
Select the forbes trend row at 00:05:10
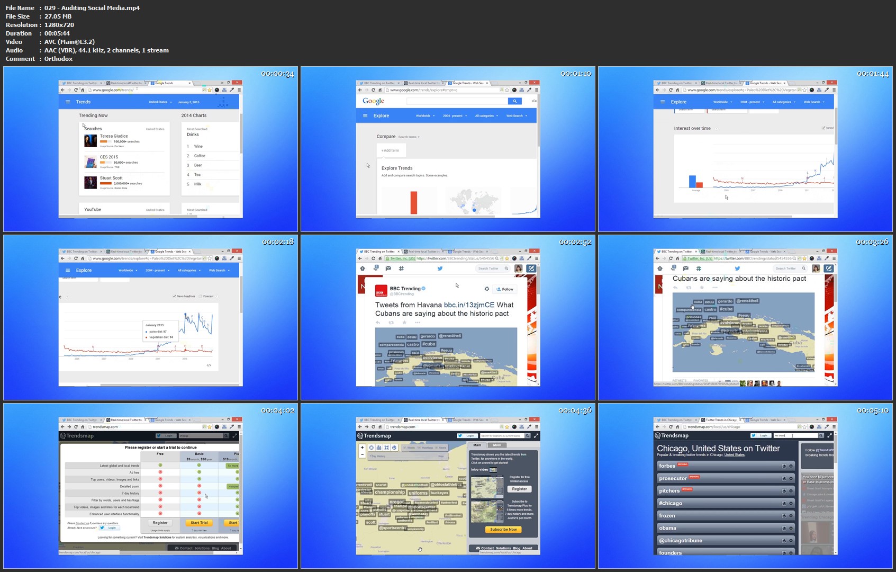coord(726,466)
